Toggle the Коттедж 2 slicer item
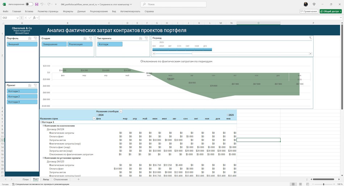Screen dimensions: 344x186 22,97
